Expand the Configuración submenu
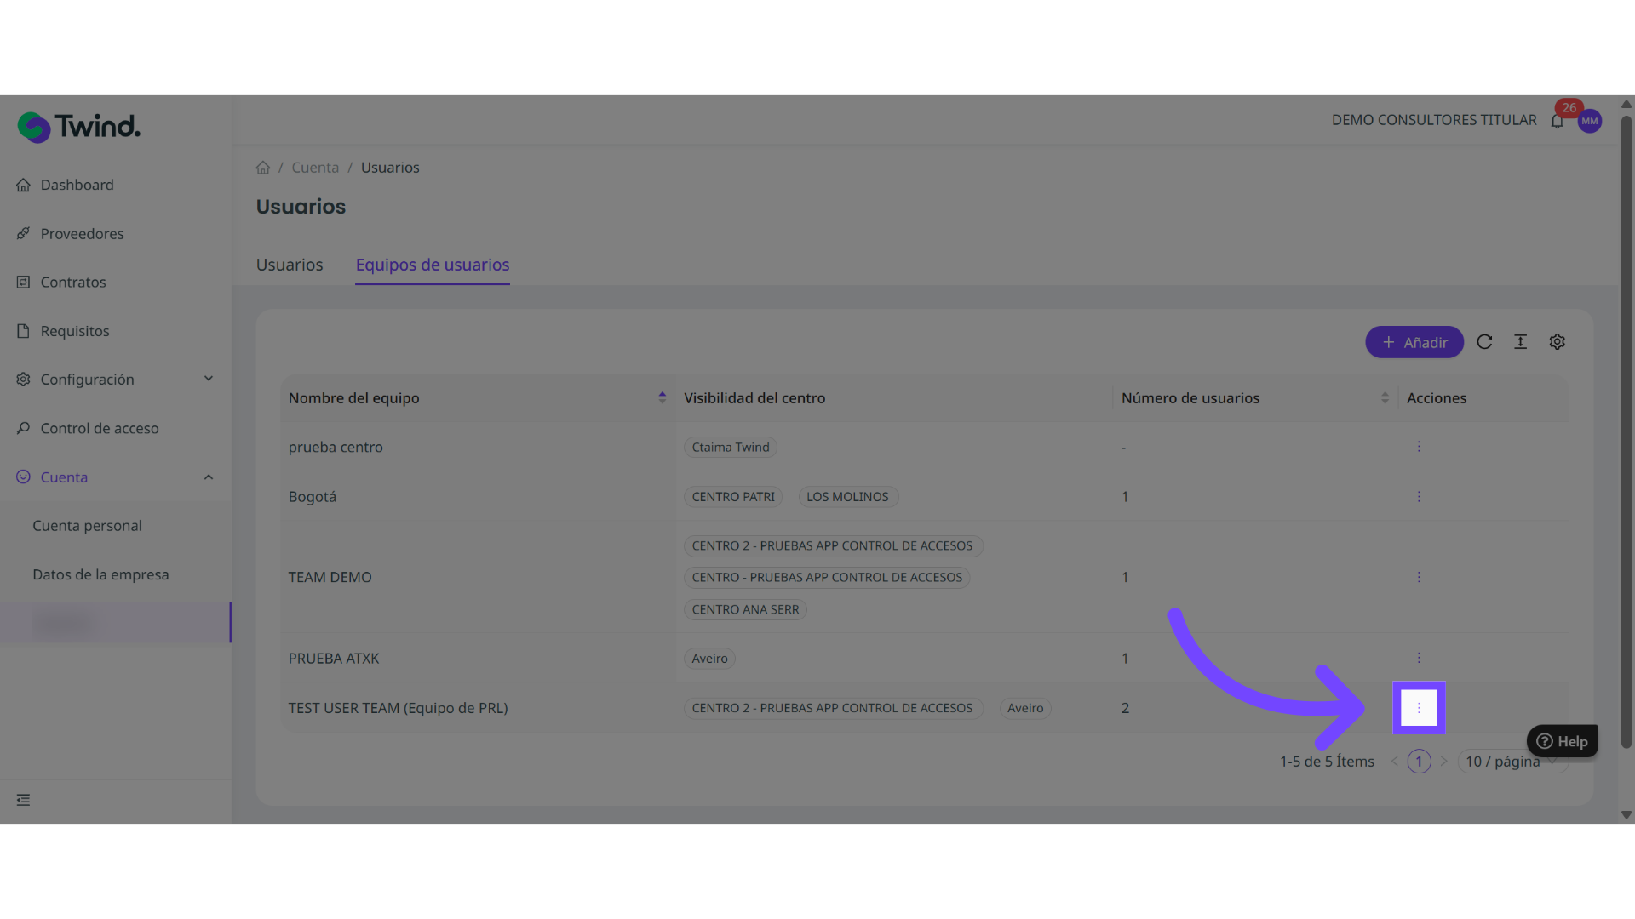1635x919 pixels. click(x=209, y=379)
